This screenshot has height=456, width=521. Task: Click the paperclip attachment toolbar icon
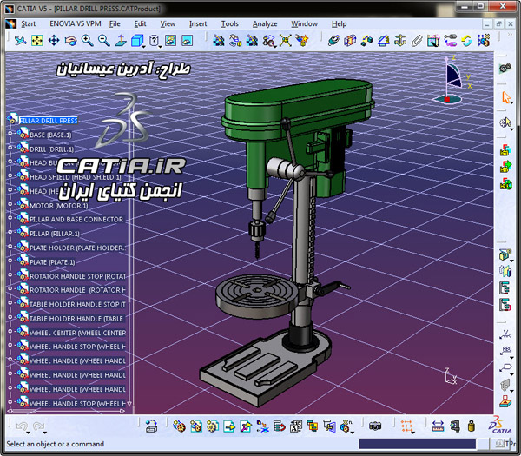417,41
